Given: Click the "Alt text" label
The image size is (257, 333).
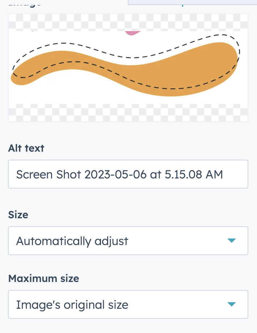Looking at the screenshot, I should tap(26, 148).
